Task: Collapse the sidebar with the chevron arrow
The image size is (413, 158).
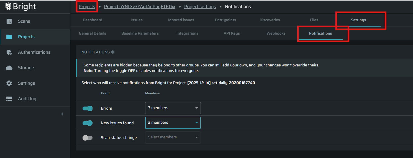Action: pyautogui.click(x=62, y=114)
